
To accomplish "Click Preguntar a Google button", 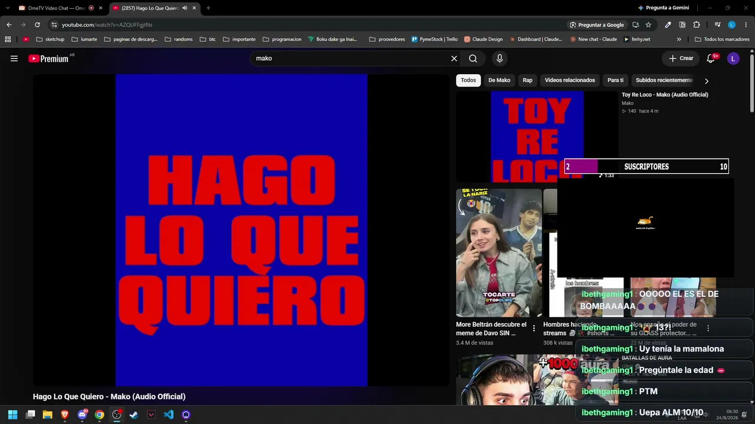I will point(597,25).
